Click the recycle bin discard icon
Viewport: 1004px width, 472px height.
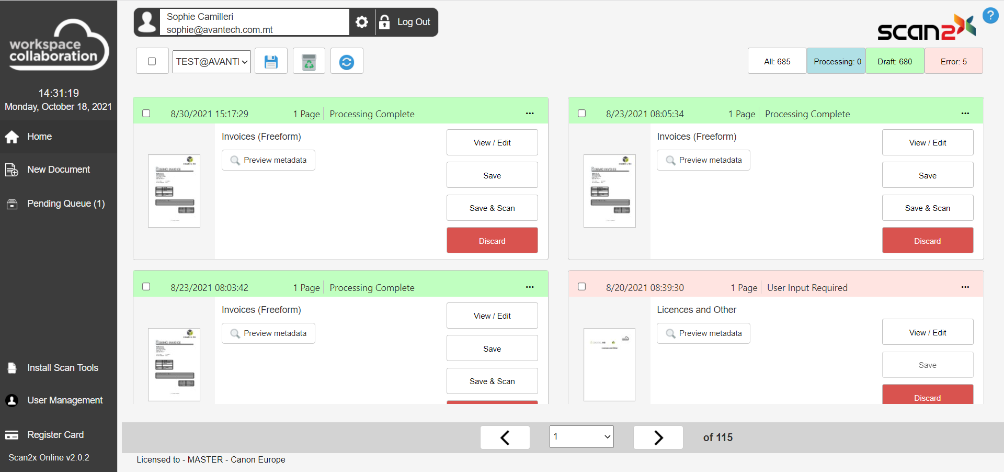pyautogui.click(x=309, y=61)
